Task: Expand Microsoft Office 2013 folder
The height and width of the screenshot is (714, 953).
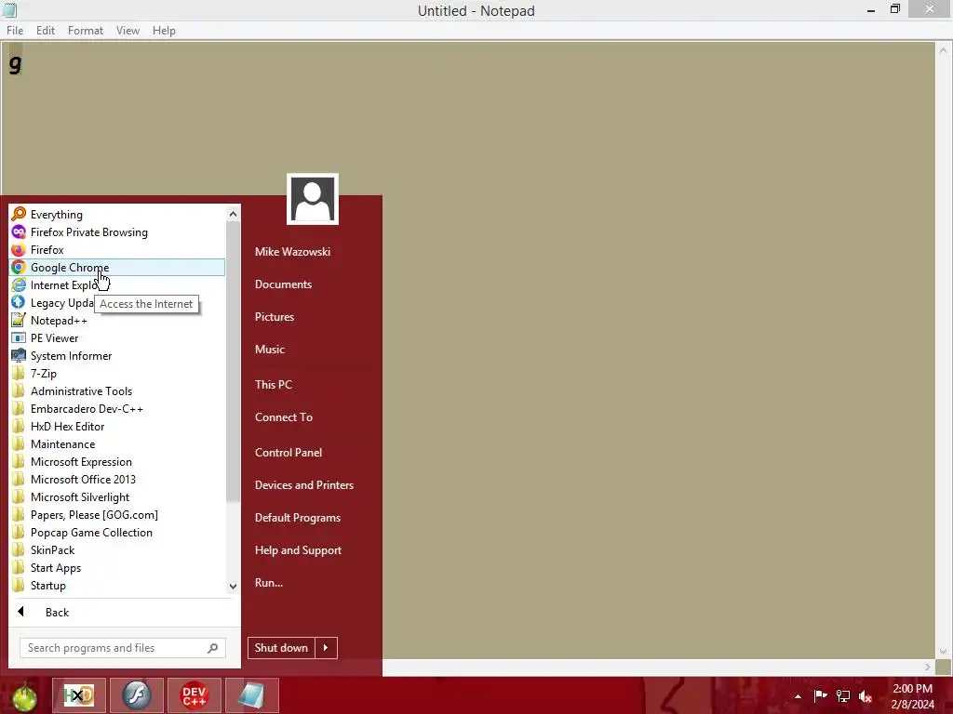Action: [x=117, y=479]
